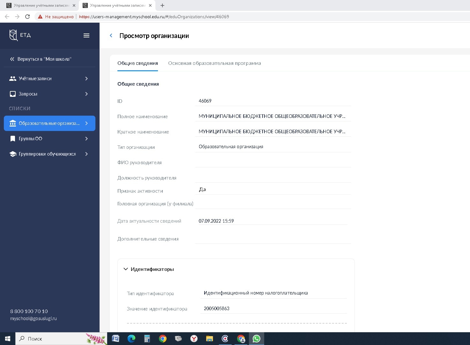
Task: Open WhatsApp from the taskbar
Action: point(256,339)
